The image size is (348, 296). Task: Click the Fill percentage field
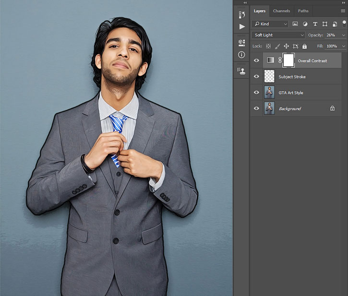point(332,46)
